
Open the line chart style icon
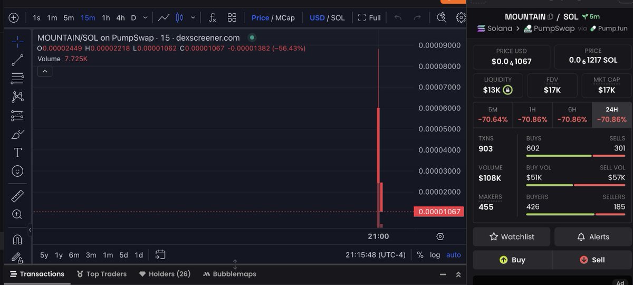pos(164,17)
